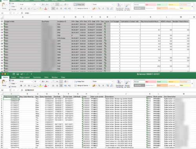This screenshot has width=196, height=149.
Task: Apply the Bad cell style in lower ribbon
Action: click(151, 82)
